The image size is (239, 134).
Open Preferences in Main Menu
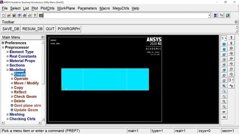coord(16,43)
